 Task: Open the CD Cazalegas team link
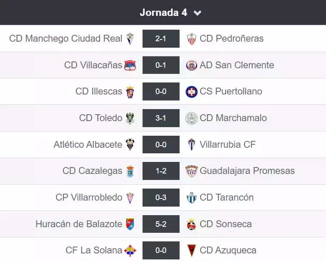tap(92, 171)
